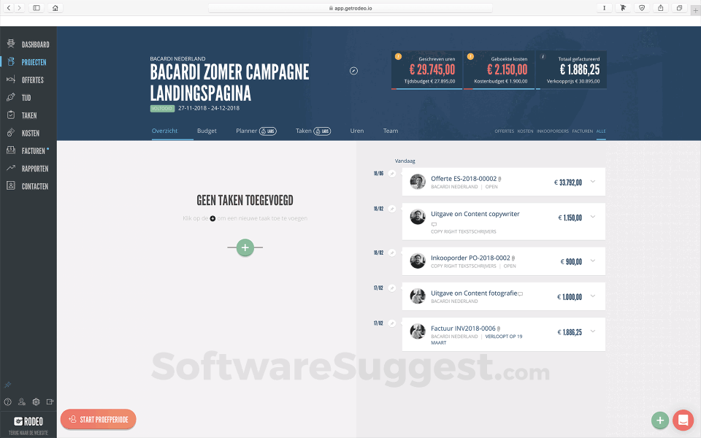This screenshot has width=701, height=438.
Task: Open the user account settings icon
Action: click(x=22, y=401)
